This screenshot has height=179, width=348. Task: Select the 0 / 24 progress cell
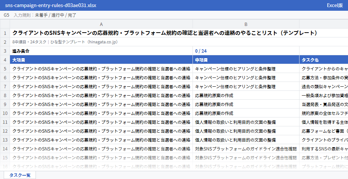[x=246, y=51]
